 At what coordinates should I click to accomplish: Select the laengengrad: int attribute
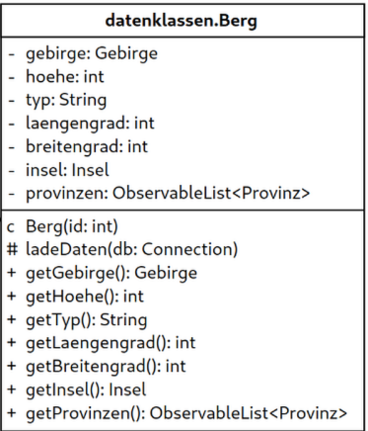[x=90, y=124]
